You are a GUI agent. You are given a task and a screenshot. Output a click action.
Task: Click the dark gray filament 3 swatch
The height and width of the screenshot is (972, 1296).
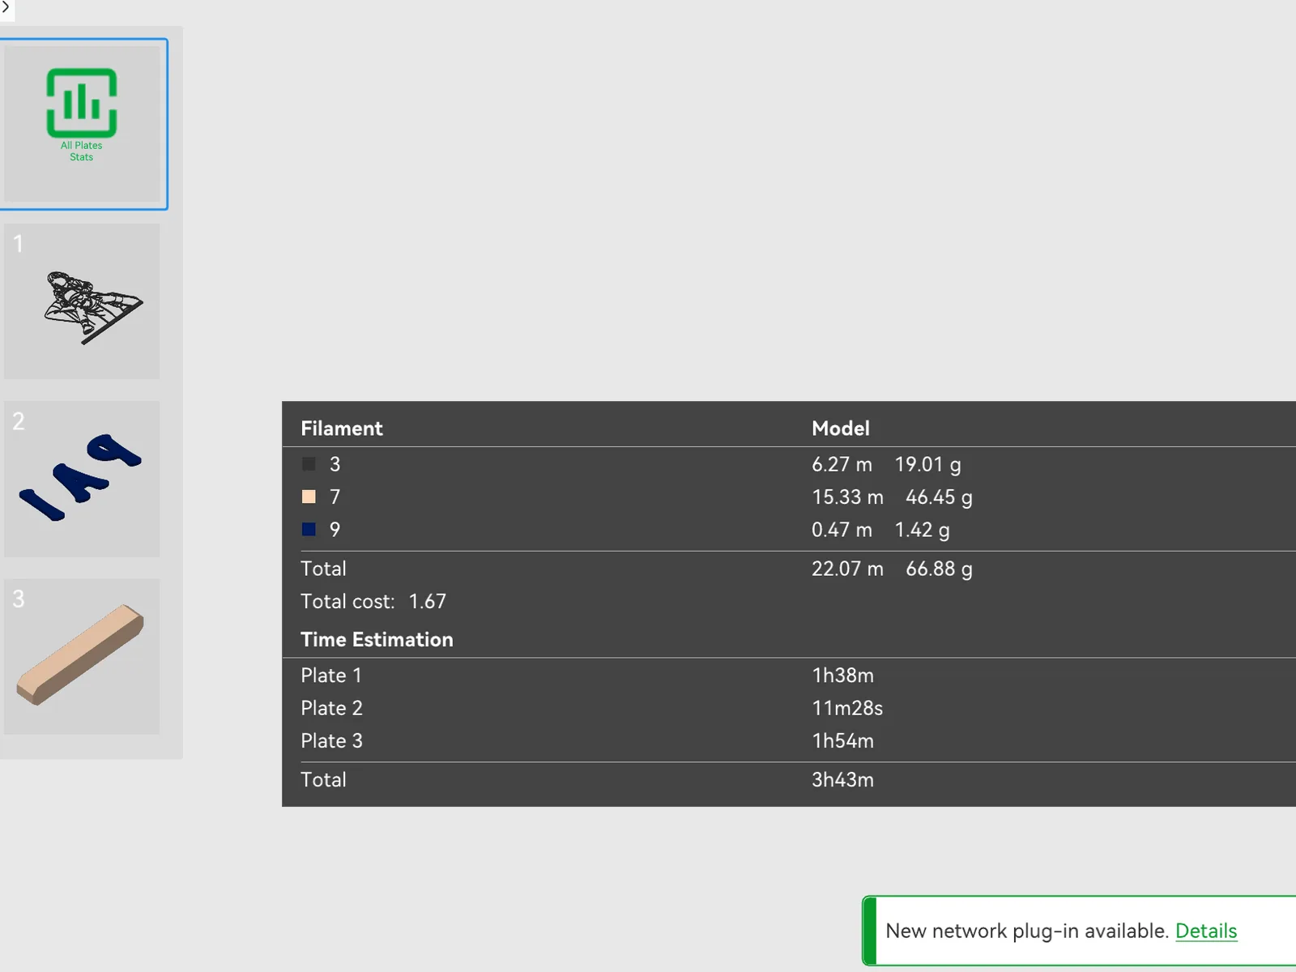click(309, 464)
